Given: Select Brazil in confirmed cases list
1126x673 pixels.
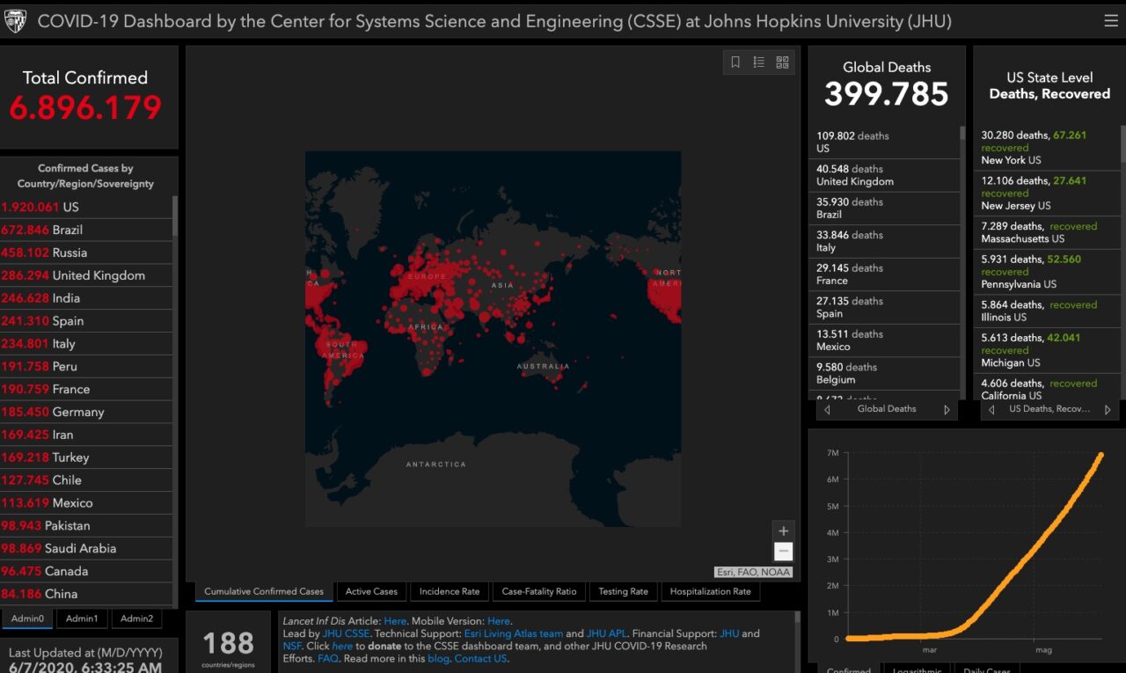Looking at the screenshot, I should click(86, 230).
